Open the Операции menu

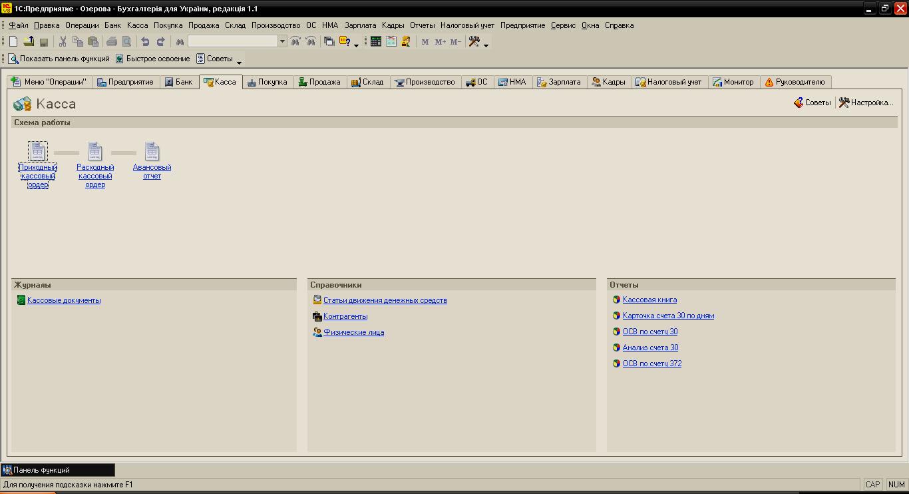tap(82, 25)
